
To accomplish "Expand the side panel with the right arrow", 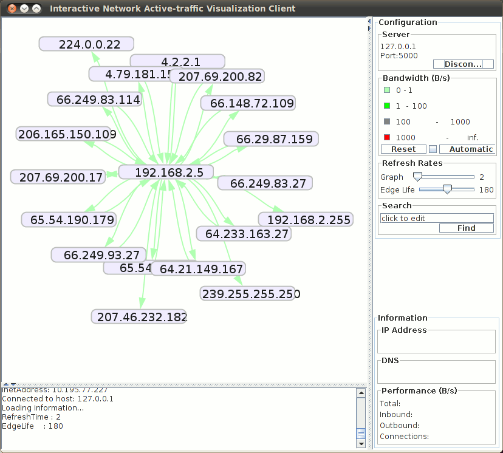I will 369,28.
